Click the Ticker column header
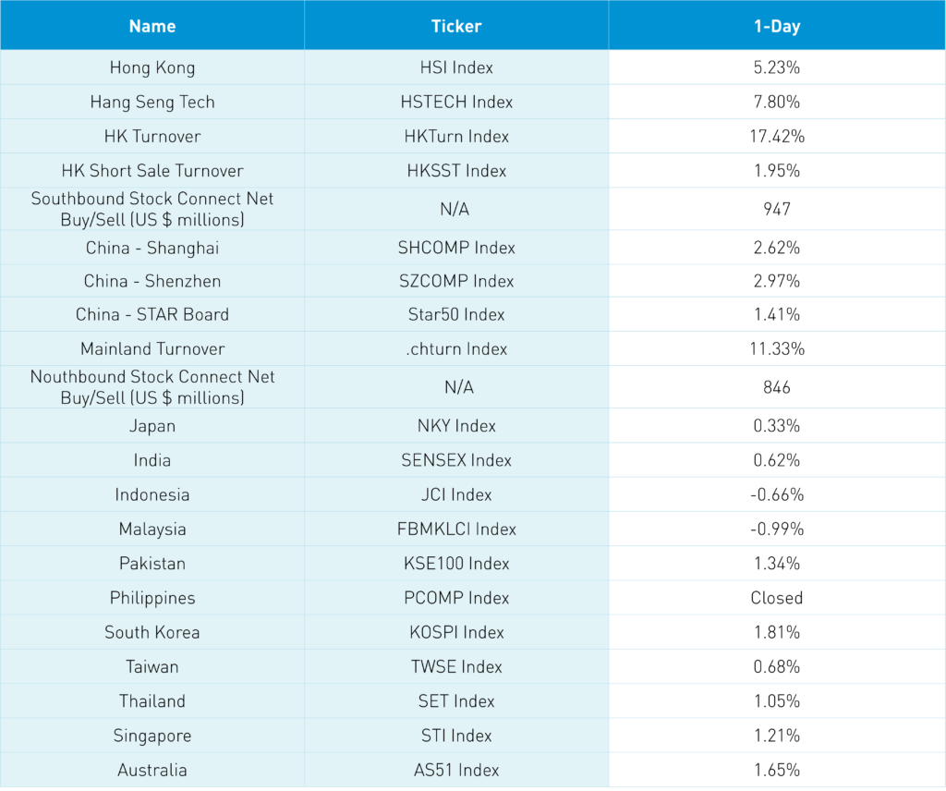This screenshot has width=946, height=791. (x=456, y=26)
